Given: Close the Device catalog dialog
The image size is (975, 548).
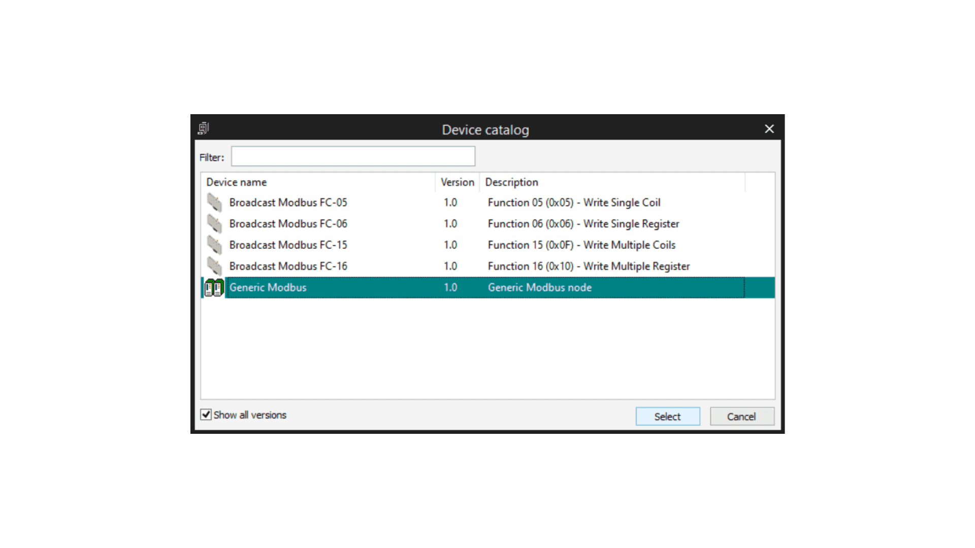Looking at the screenshot, I should pos(769,129).
